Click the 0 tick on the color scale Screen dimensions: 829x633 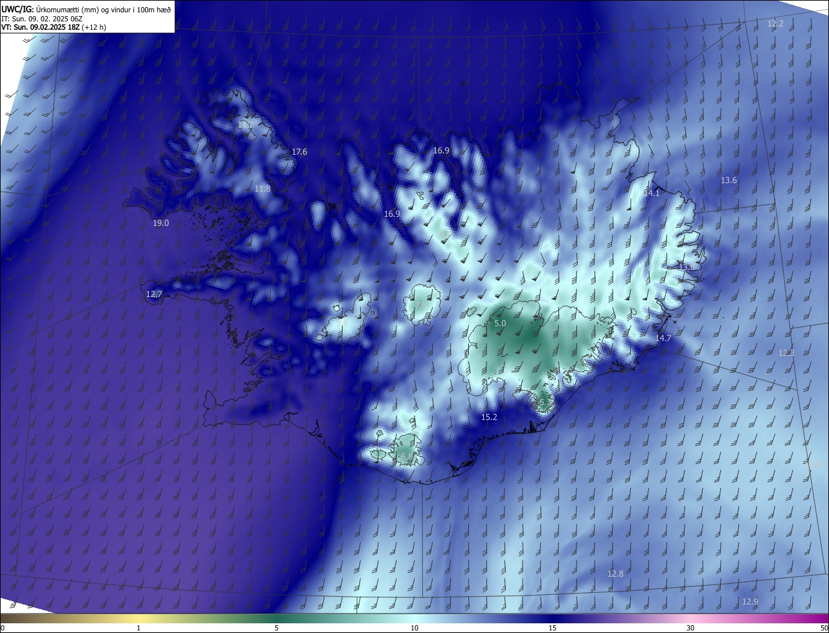tap(3, 628)
